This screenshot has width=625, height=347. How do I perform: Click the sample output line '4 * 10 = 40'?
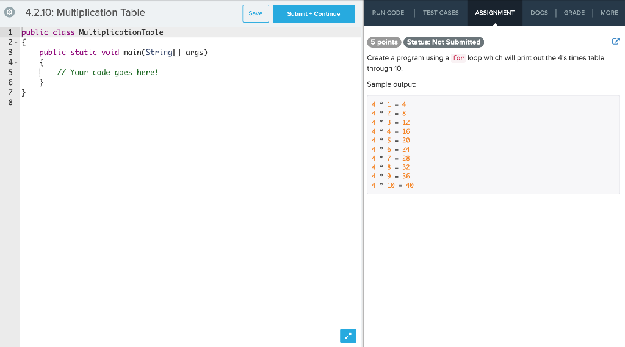[392, 185]
